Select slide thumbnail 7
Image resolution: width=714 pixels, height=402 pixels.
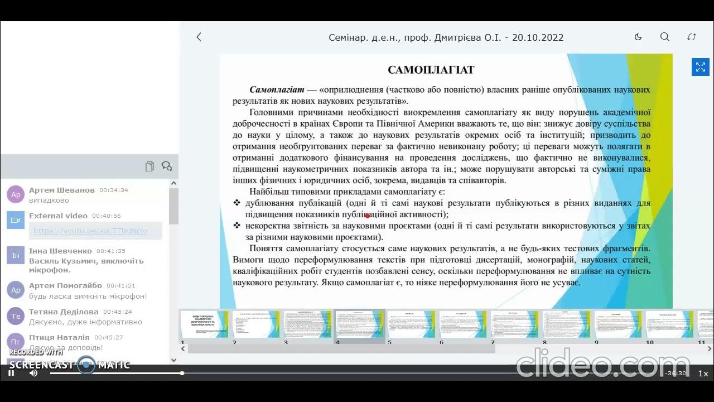pyautogui.click(x=515, y=324)
